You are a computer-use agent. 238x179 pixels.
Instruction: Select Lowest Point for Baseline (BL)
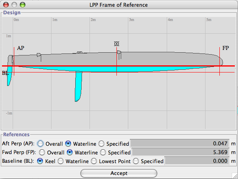point(94,161)
